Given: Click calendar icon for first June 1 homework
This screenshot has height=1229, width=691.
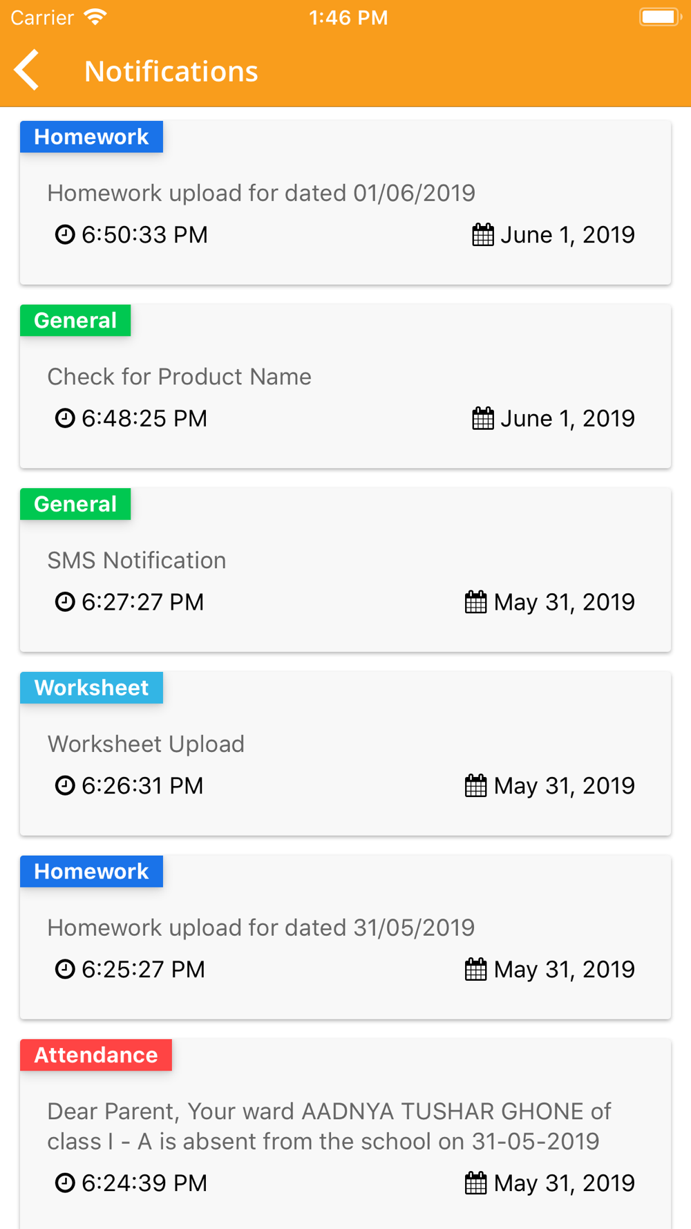Looking at the screenshot, I should click(483, 235).
